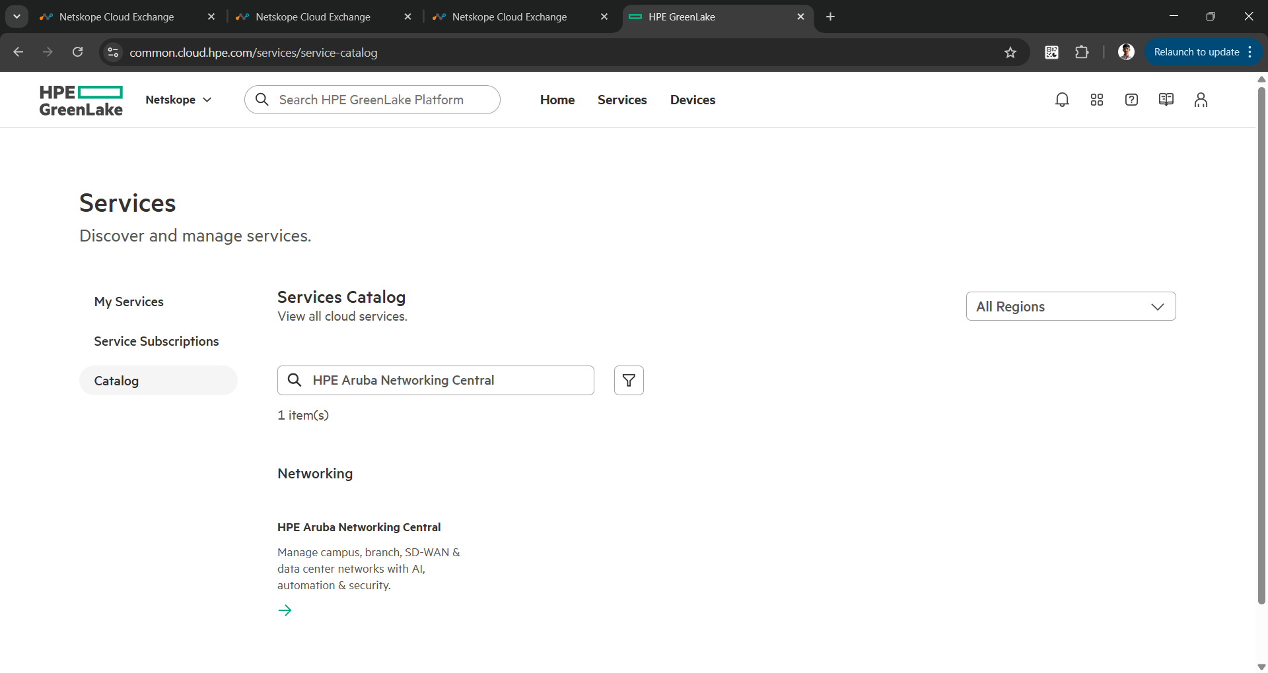Click the Networking category heading
The image size is (1268, 673).
point(315,474)
